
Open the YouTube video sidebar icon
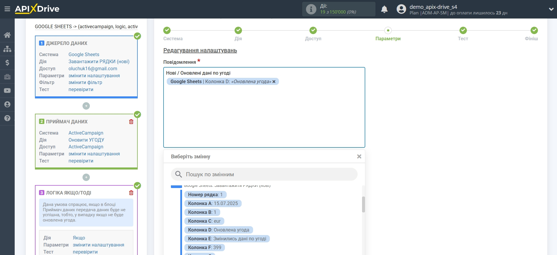click(7, 90)
